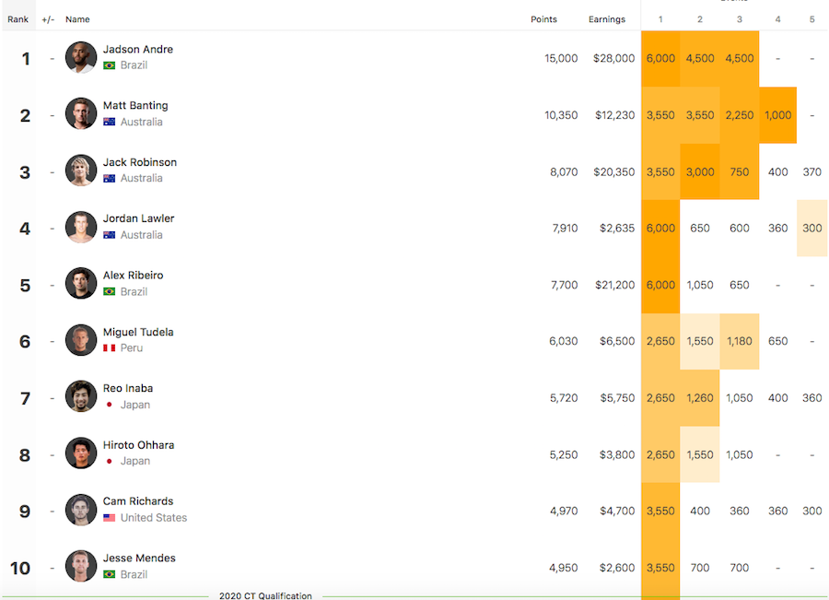The height and width of the screenshot is (600, 829).
Task: Go to Jack Robinson's athlete page
Action: click(x=140, y=162)
